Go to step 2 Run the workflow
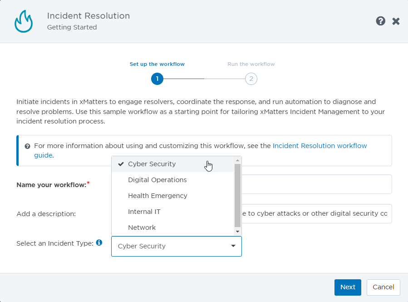This screenshot has height=302, width=408. (x=251, y=79)
